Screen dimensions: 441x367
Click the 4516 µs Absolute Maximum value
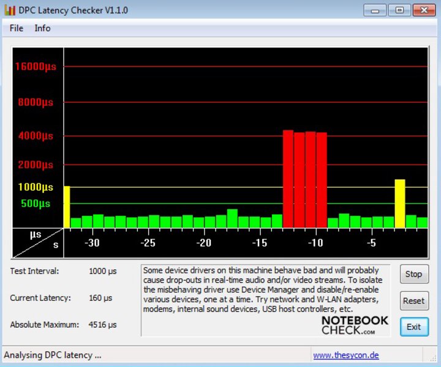point(102,325)
